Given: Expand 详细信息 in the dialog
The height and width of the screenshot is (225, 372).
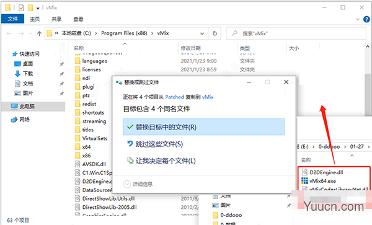Looking at the screenshot, I should click(x=138, y=184).
